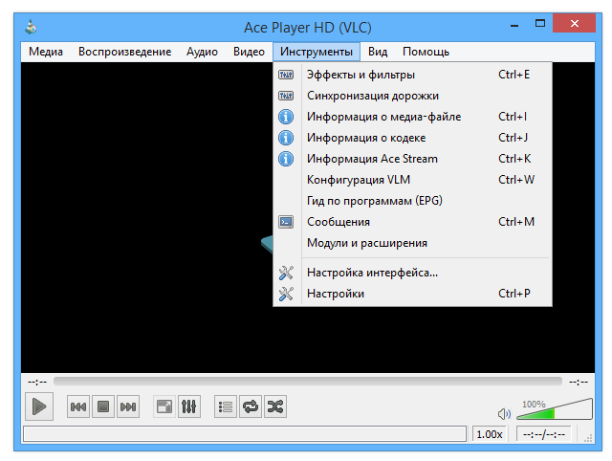Click info icon beside Информация Ace Stream
Viewport: 612px width, 461px height.
286,159
